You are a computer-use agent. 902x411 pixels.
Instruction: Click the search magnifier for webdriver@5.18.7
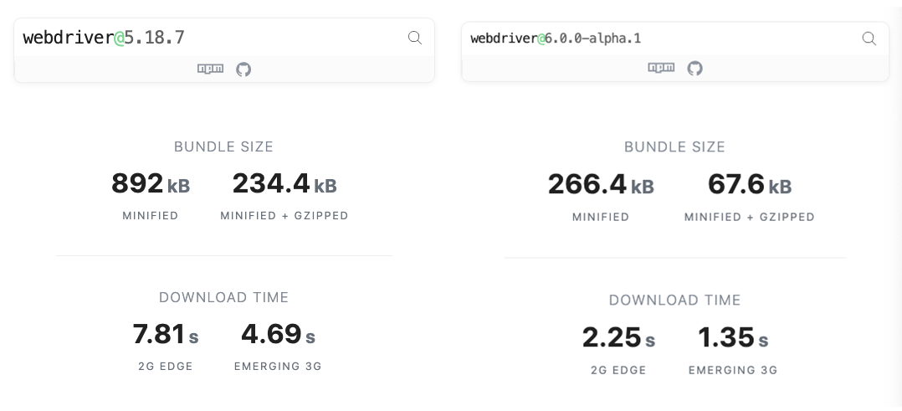415,38
